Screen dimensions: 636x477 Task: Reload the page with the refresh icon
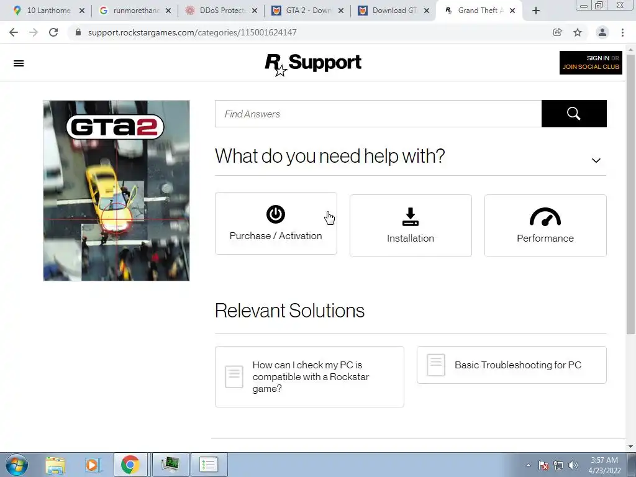[x=53, y=32]
